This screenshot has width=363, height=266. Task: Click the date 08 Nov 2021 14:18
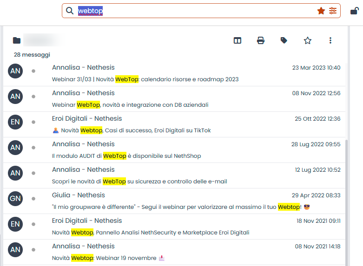point(317,247)
